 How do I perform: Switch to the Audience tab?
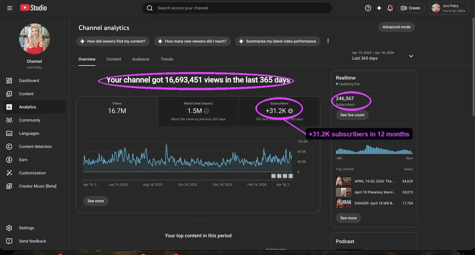point(141,59)
